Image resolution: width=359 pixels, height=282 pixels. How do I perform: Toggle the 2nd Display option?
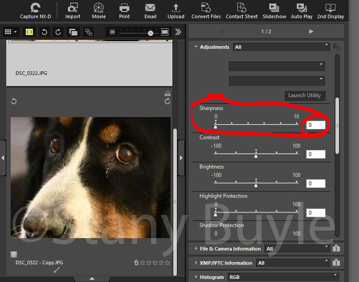coord(330,11)
